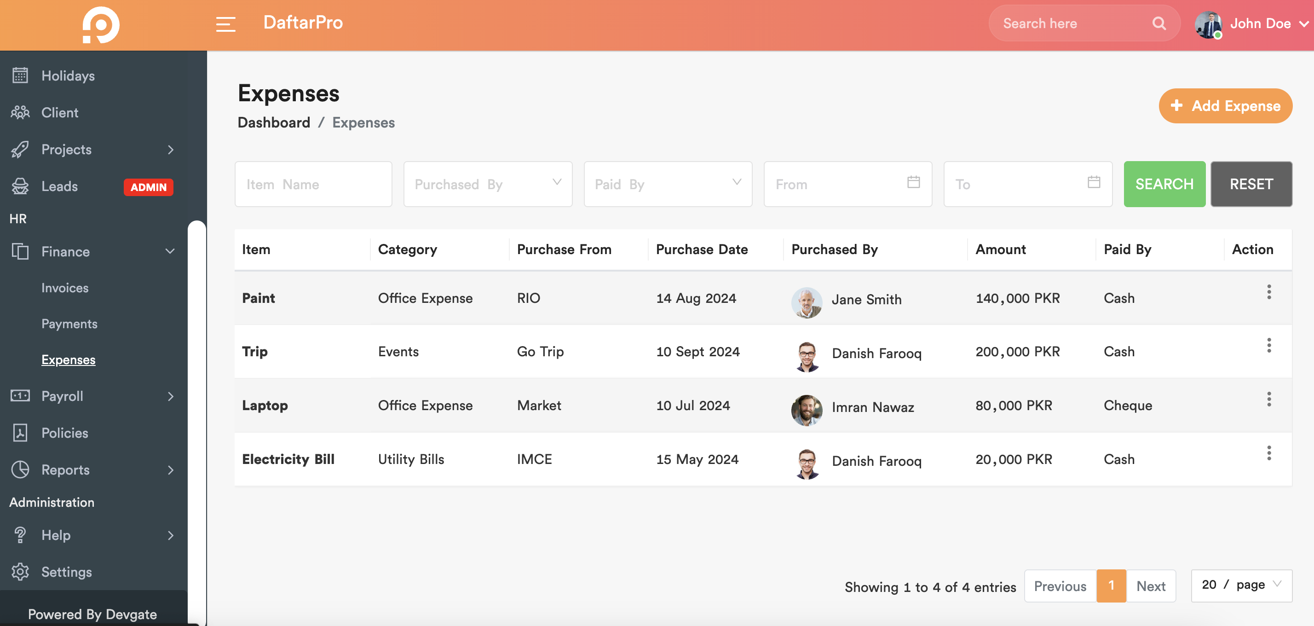
Task: Open the Holidays calendar icon
Action: point(20,75)
